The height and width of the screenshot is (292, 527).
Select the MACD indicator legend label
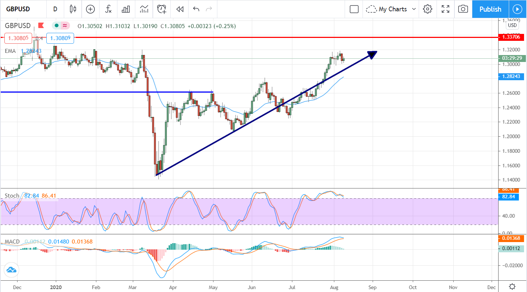[12, 242]
